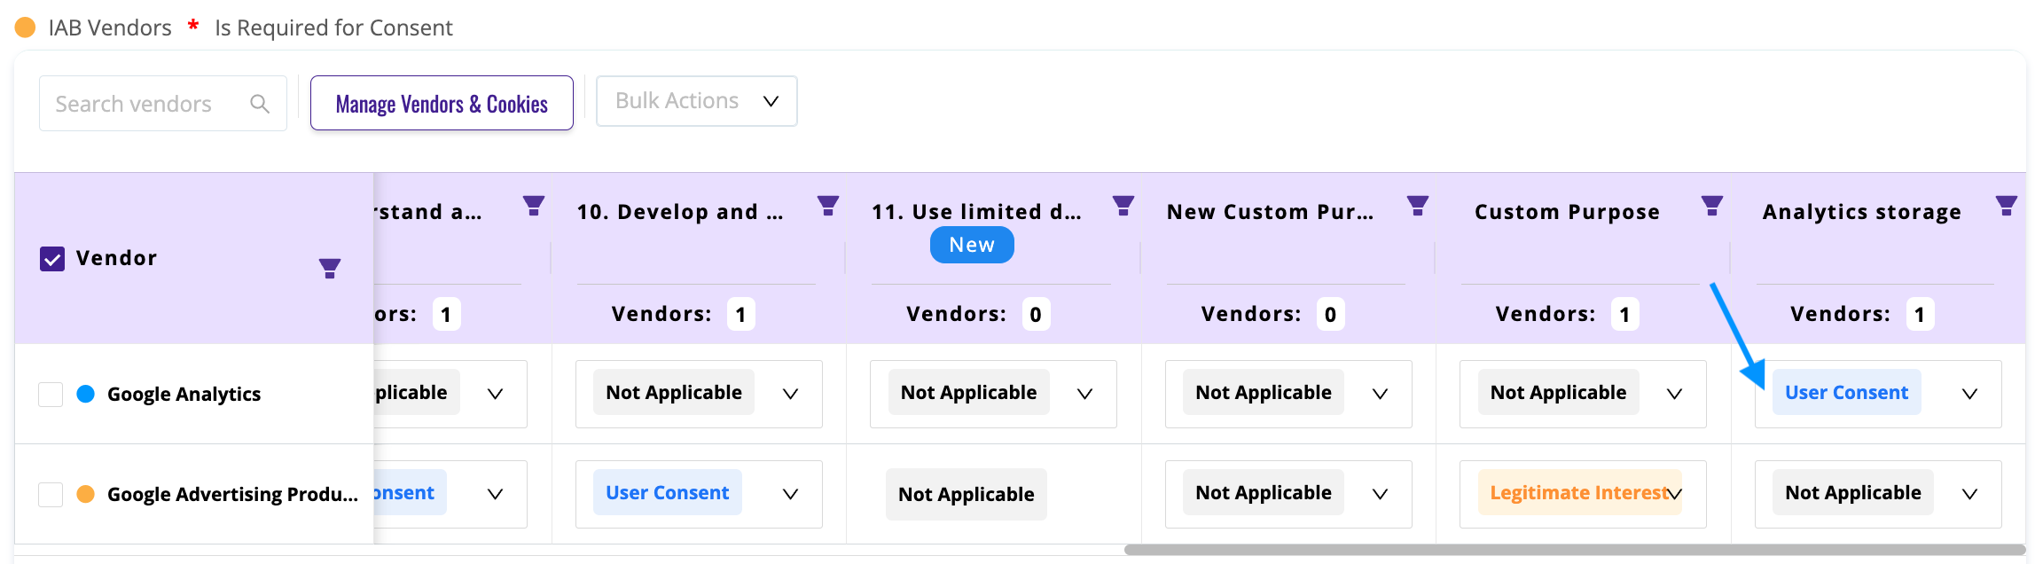Click the 'Google Advertising Produ...' vendor name

point(232,494)
